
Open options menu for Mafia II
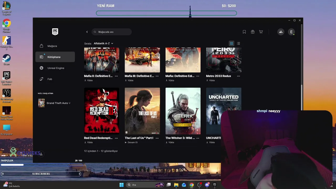point(116,76)
